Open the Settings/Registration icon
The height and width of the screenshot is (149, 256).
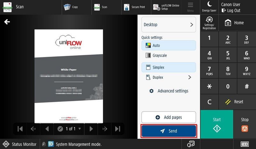pos(209,23)
